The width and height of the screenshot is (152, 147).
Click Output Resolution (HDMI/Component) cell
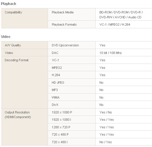(x=25, y=127)
